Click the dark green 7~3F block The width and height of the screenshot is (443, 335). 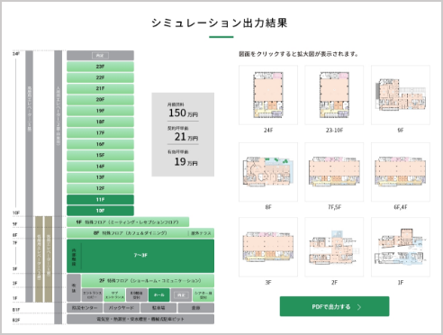point(140,256)
